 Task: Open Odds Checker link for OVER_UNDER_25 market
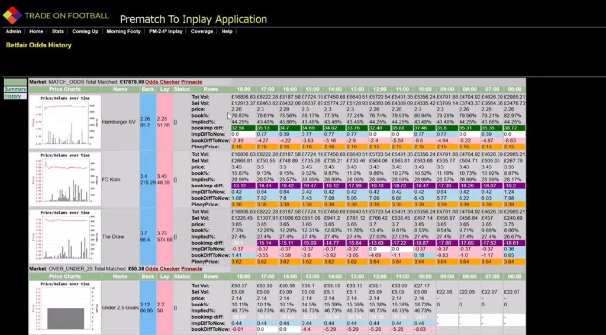point(162,269)
